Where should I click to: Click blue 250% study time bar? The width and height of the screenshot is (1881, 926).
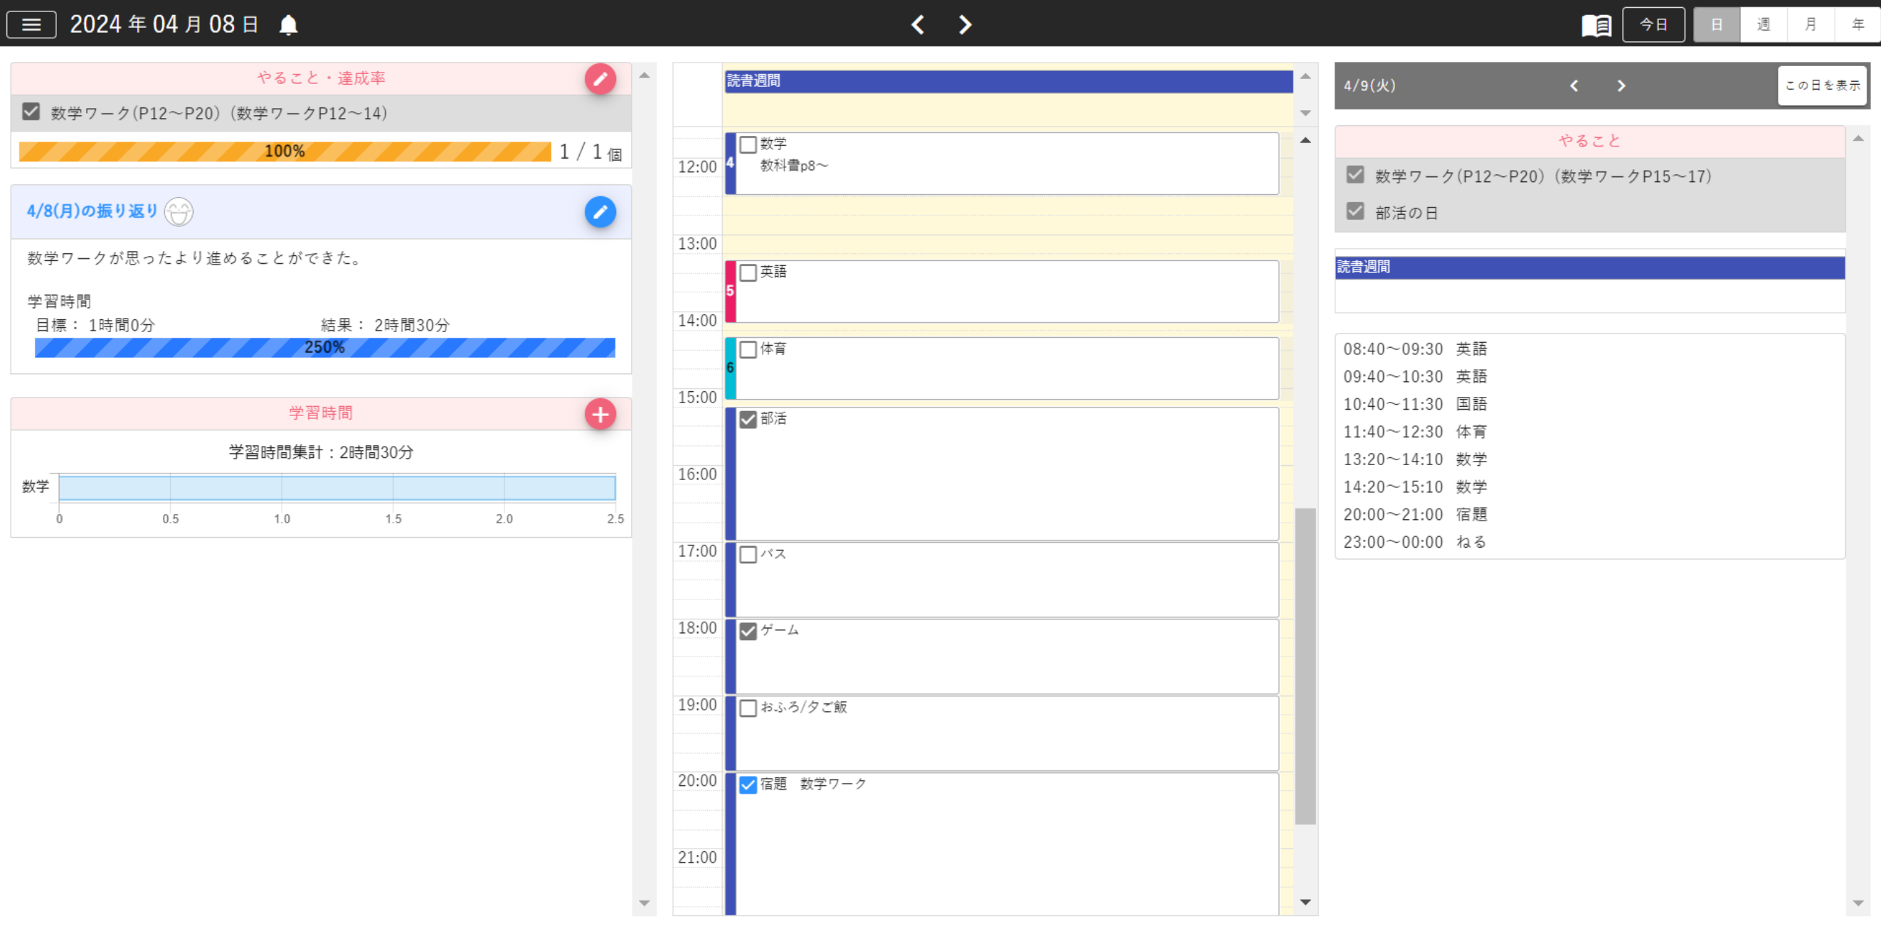point(325,348)
